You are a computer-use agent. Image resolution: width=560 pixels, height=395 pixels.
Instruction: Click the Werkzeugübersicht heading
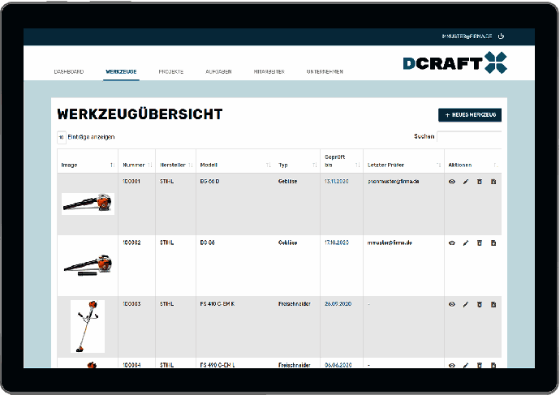coord(140,114)
